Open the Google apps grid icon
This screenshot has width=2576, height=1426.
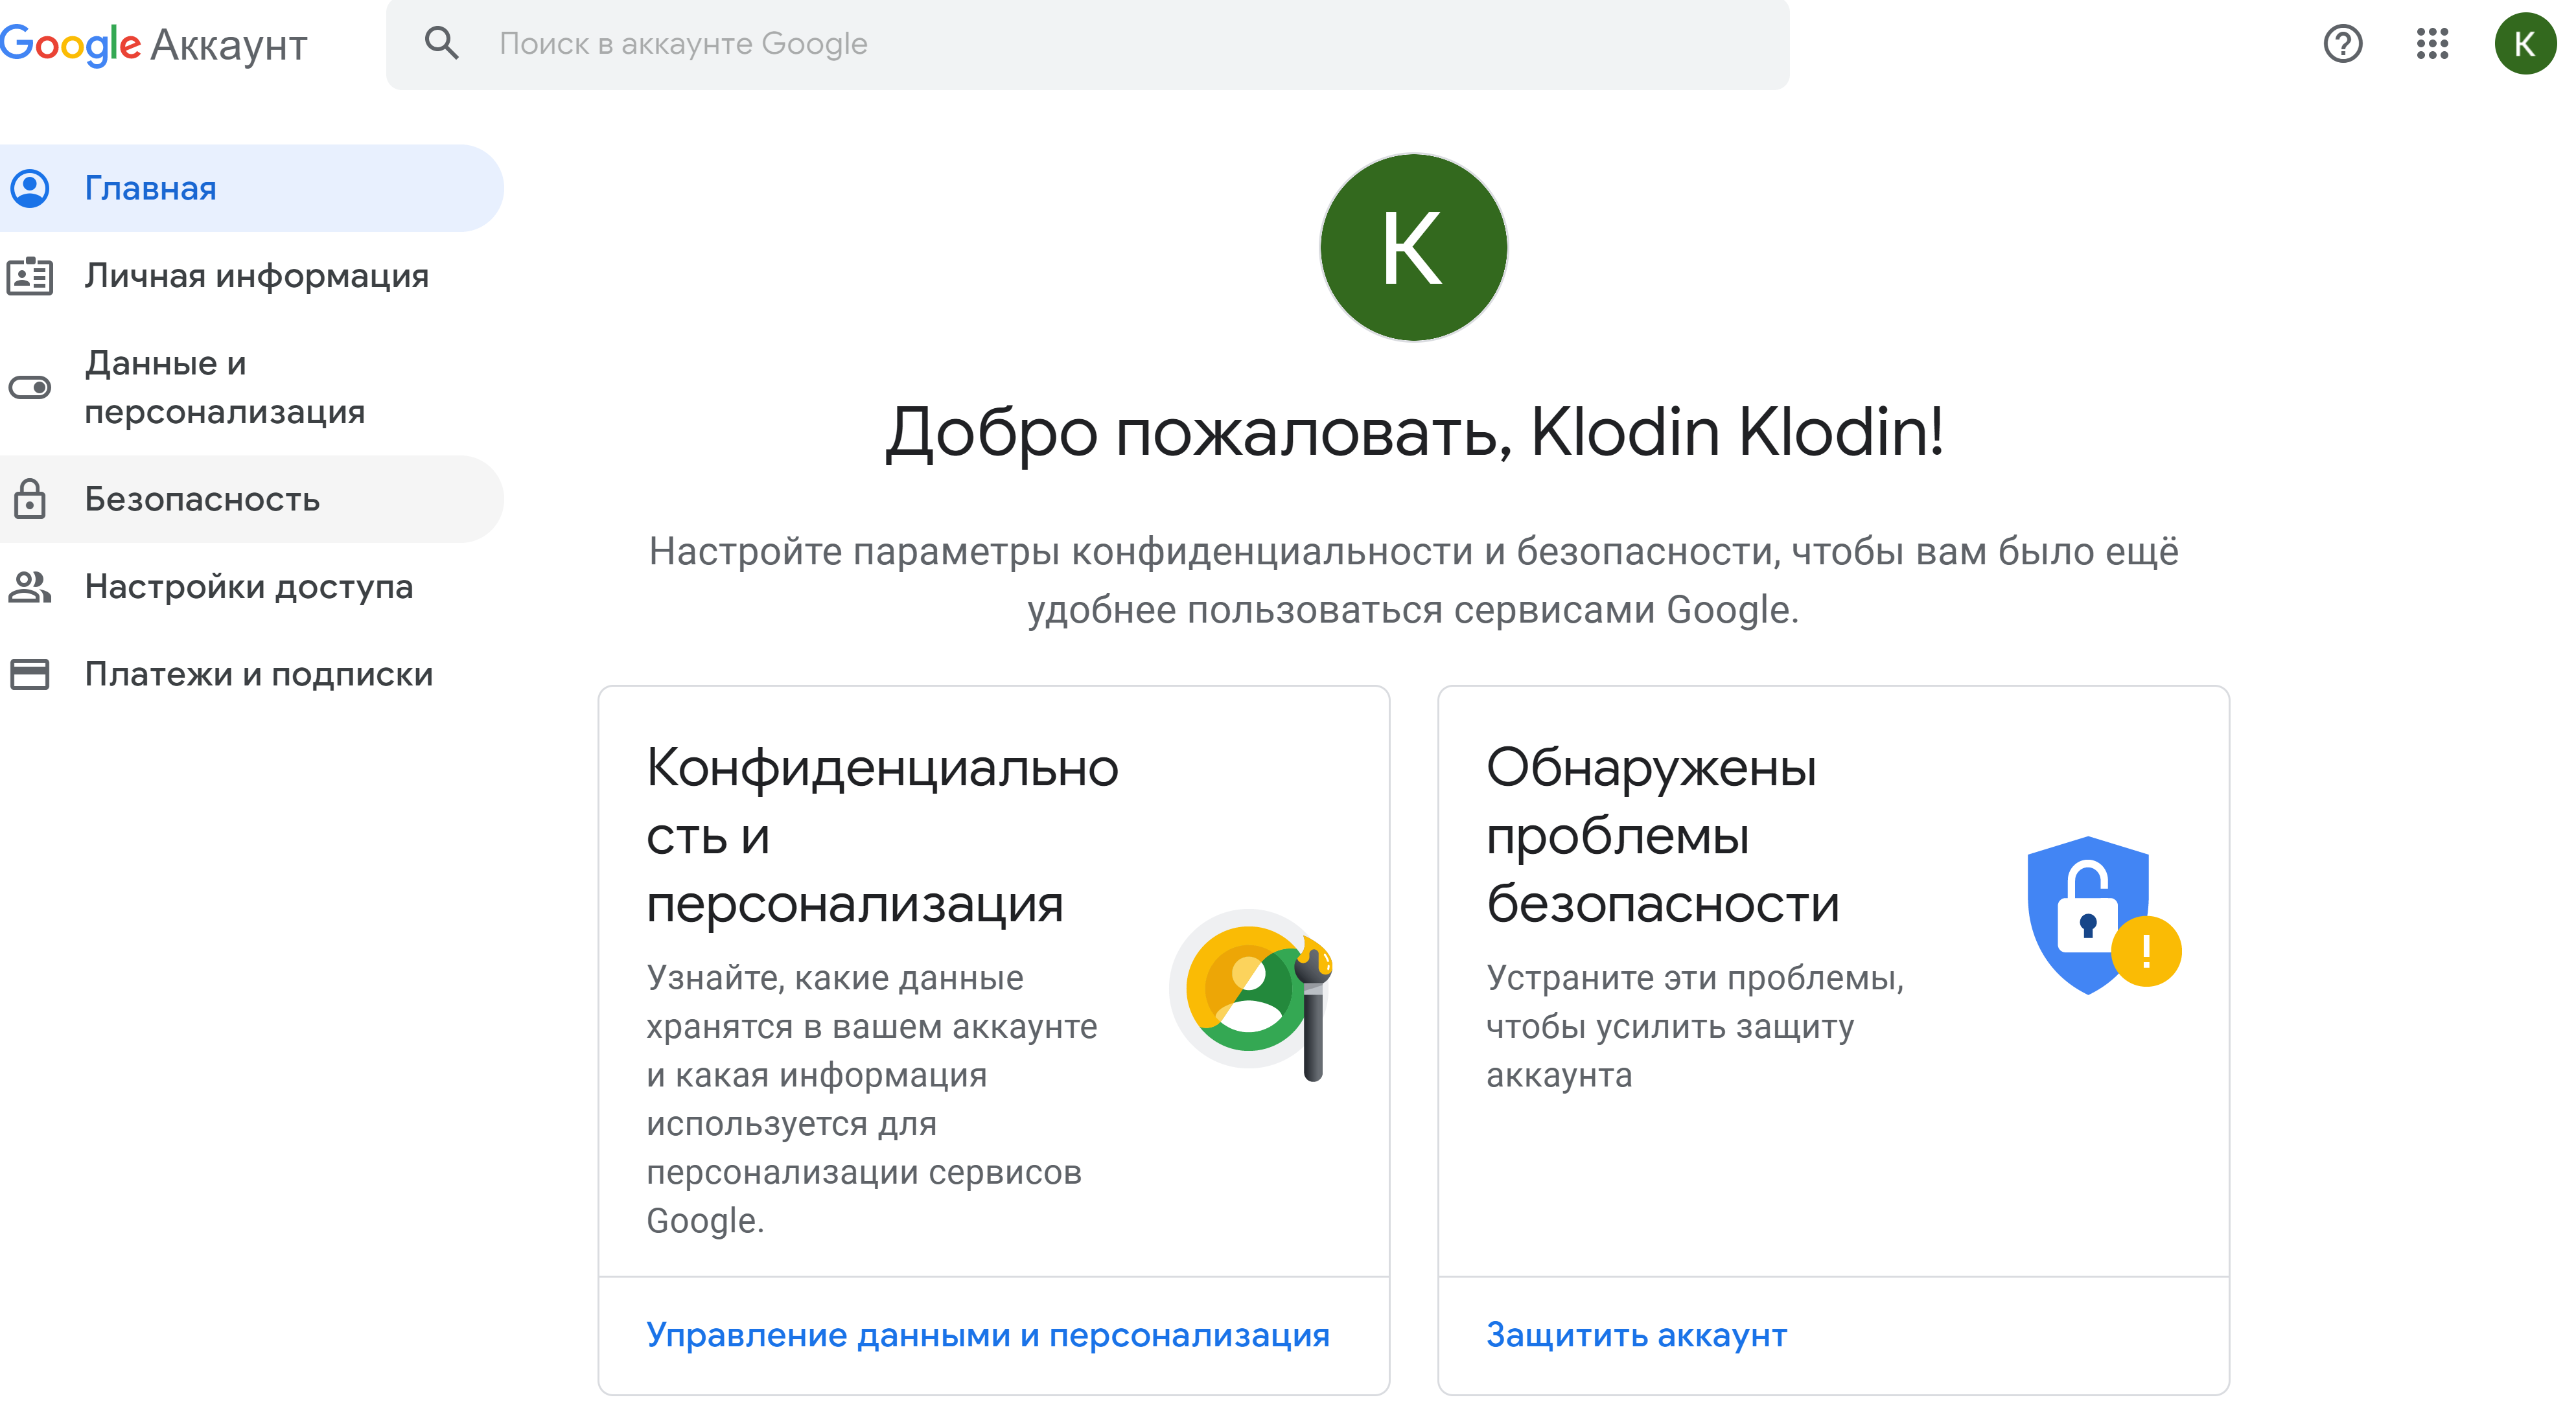2432,43
